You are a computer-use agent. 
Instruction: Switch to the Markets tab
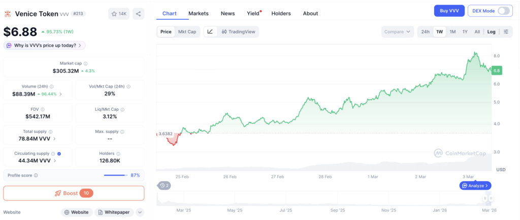click(199, 14)
